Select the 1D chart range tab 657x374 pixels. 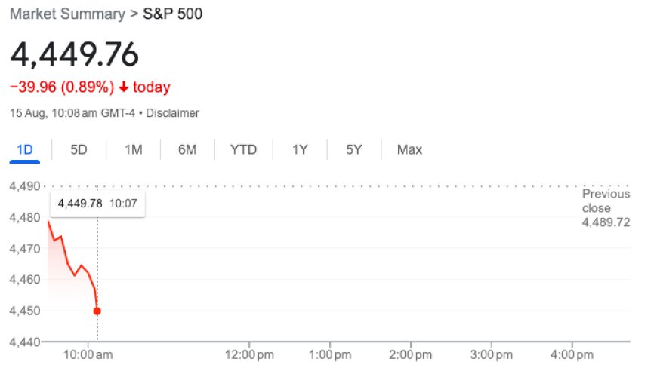[x=25, y=149]
